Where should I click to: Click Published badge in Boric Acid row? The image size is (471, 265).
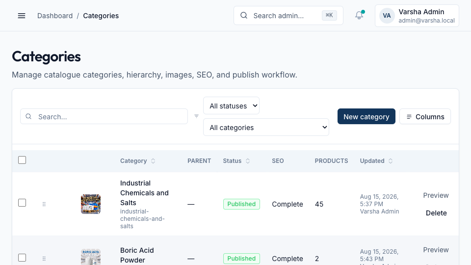click(241, 259)
